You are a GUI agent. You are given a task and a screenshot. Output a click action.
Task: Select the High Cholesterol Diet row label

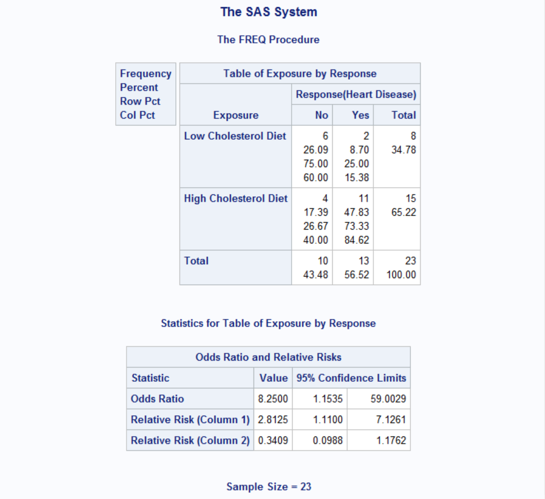point(235,198)
